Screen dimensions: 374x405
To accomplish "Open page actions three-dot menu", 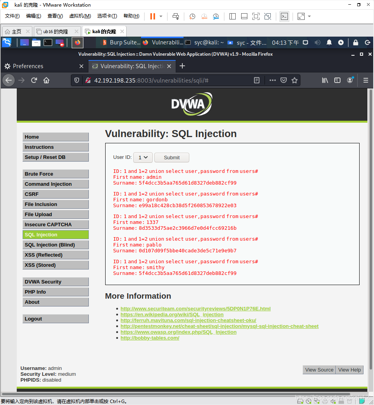I will pos(272,80).
